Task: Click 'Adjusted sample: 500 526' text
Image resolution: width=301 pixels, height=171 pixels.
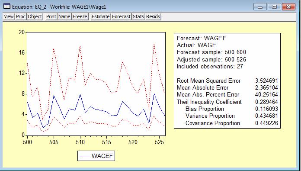Action: click(211, 59)
